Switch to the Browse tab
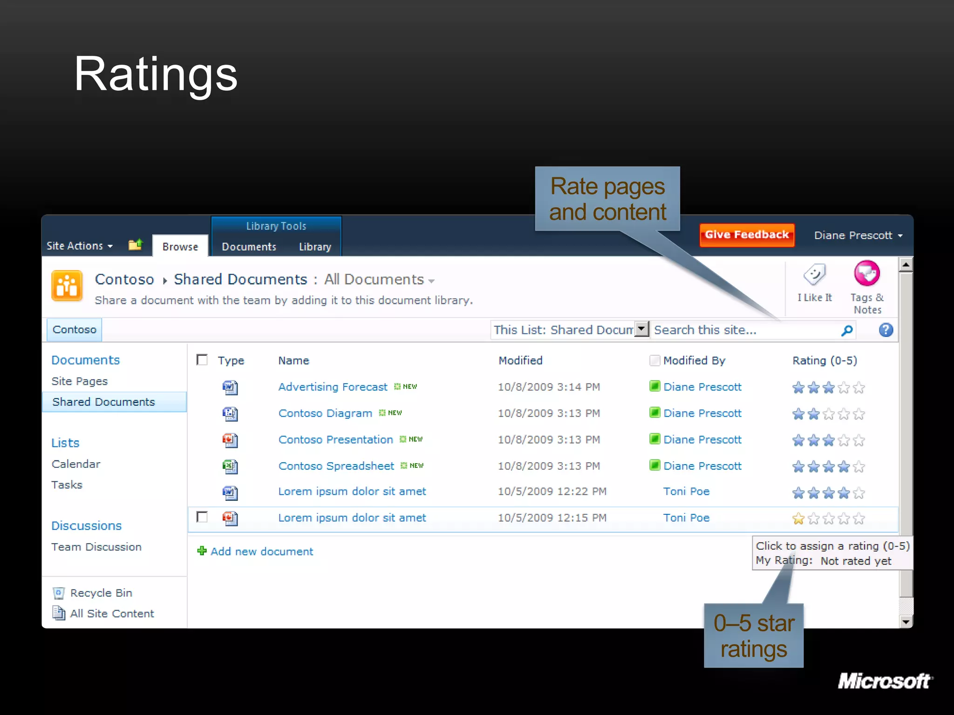Viewport: 954px width, 715px height. pyautogui.click(x=180, y=247)
